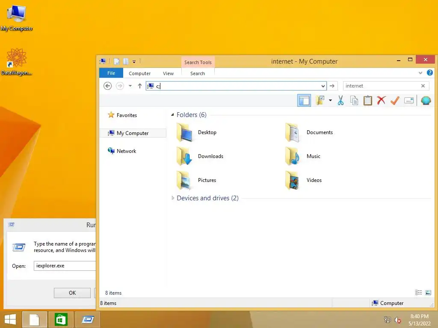438x328 pixels.
Task: Click OK in the Run dialog
Action: pos(72,293)
